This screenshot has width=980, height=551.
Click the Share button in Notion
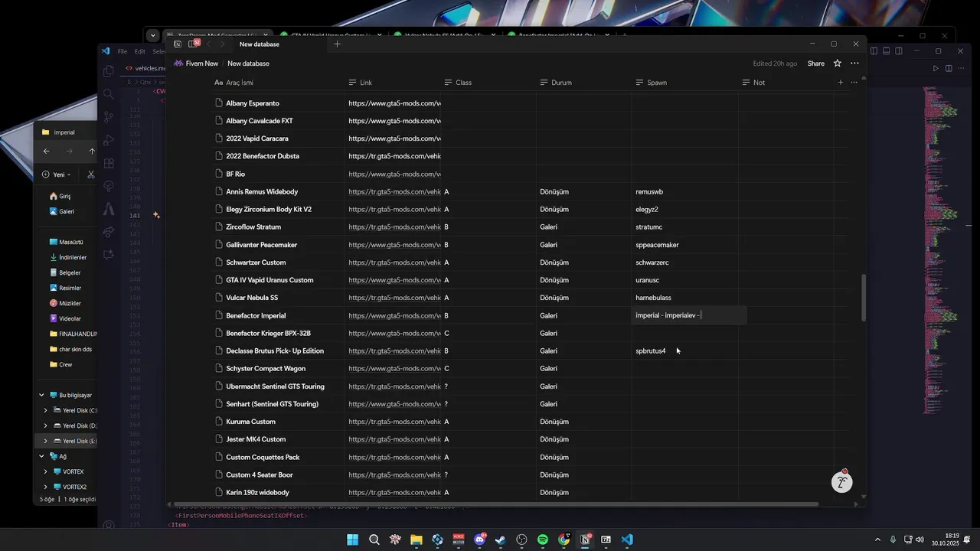pyautogui.click(x=815, y=64)
